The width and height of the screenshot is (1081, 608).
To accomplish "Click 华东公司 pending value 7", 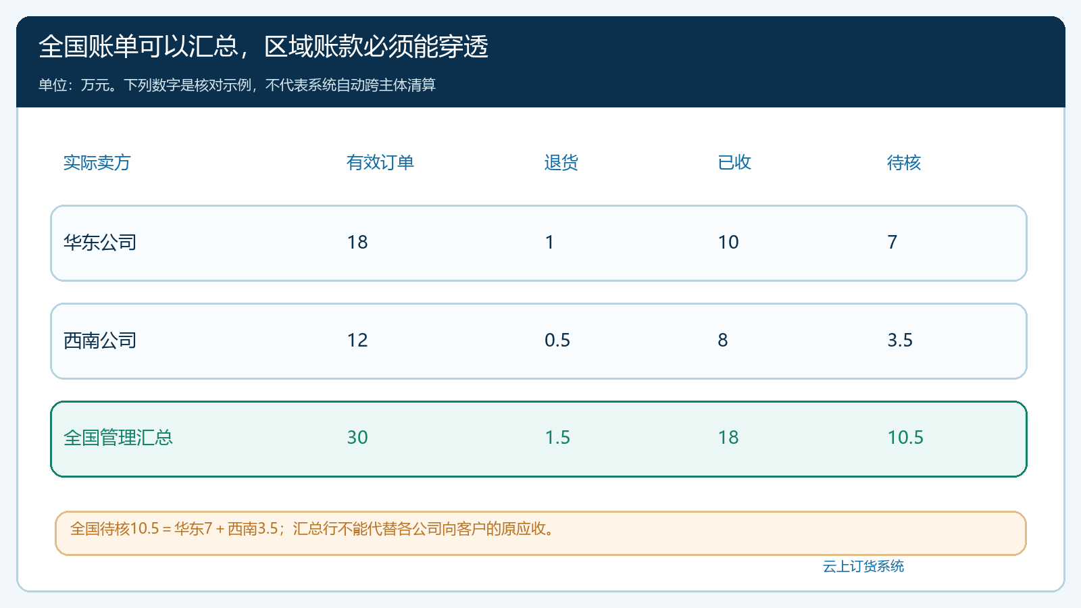I will tap(893, 243).
